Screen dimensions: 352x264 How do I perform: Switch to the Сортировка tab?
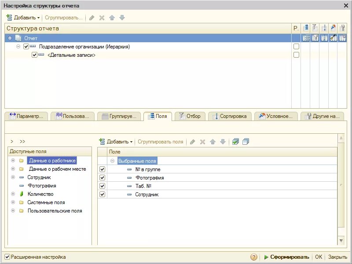pyautogui.click(x=230, y=116)
